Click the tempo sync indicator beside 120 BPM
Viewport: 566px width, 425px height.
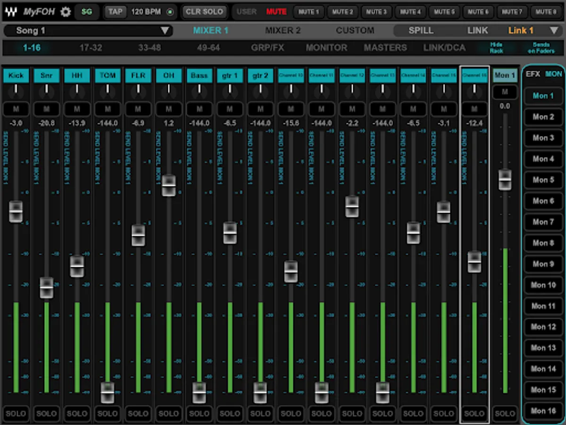[170, 12]
